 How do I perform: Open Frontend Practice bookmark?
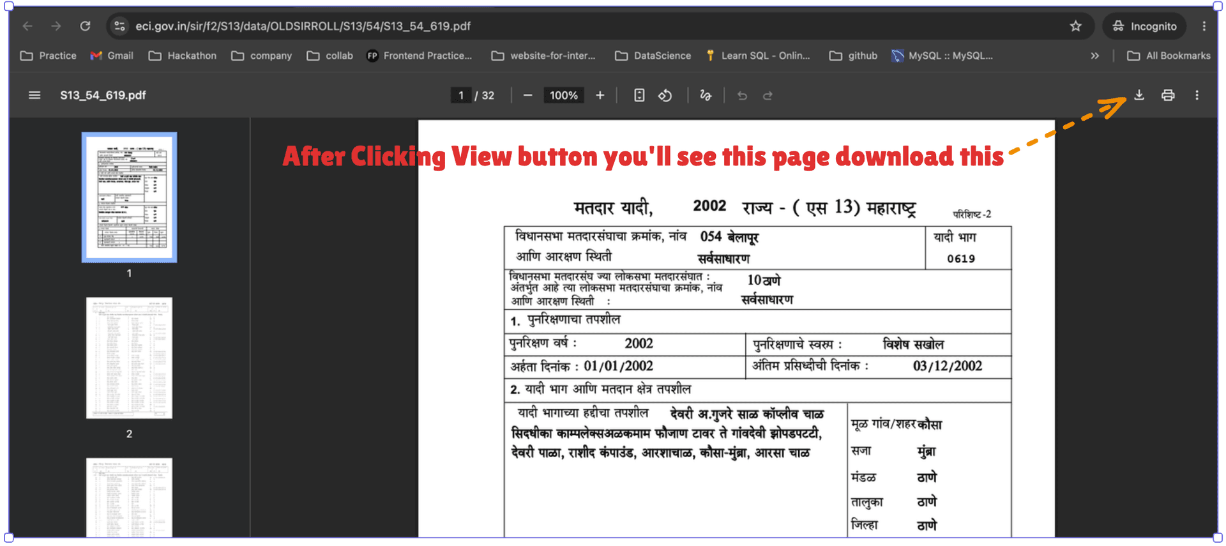coord(420,56)
